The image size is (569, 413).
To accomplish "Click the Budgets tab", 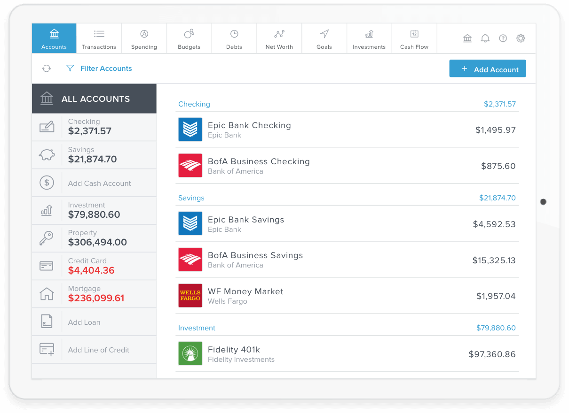I will pyautogui.click(x=189, y=38).
